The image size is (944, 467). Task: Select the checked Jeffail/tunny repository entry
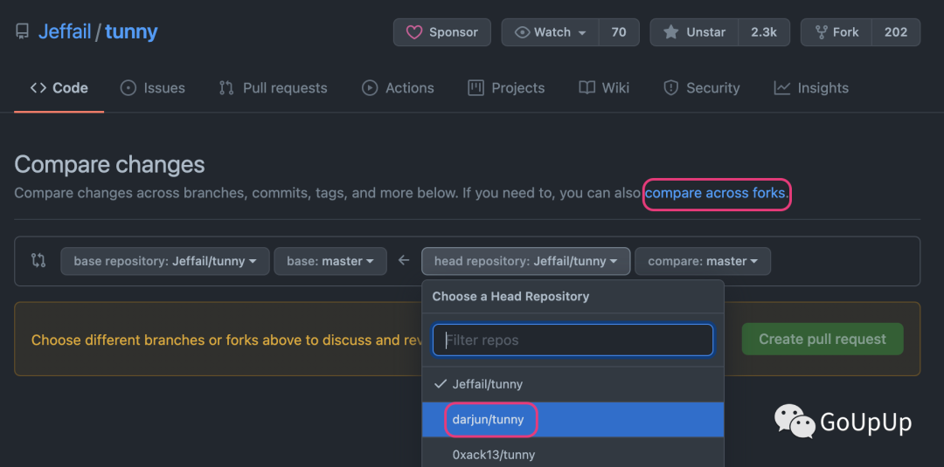point(573,384)
